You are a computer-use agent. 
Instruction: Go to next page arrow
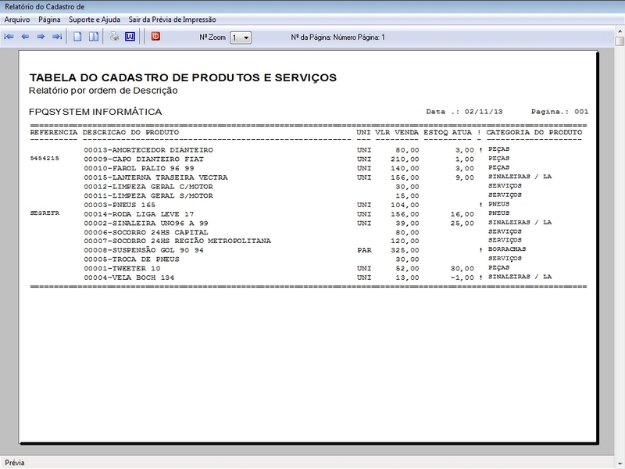pos(41,37)
